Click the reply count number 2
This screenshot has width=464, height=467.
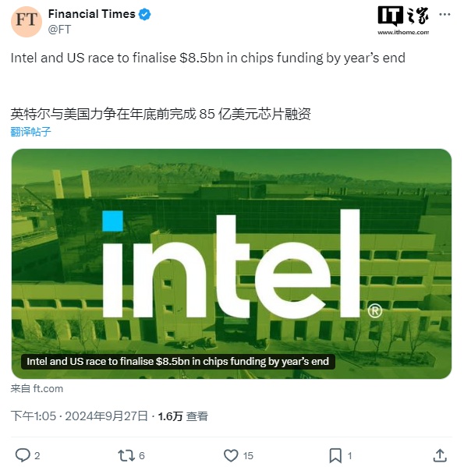[37, 455]
